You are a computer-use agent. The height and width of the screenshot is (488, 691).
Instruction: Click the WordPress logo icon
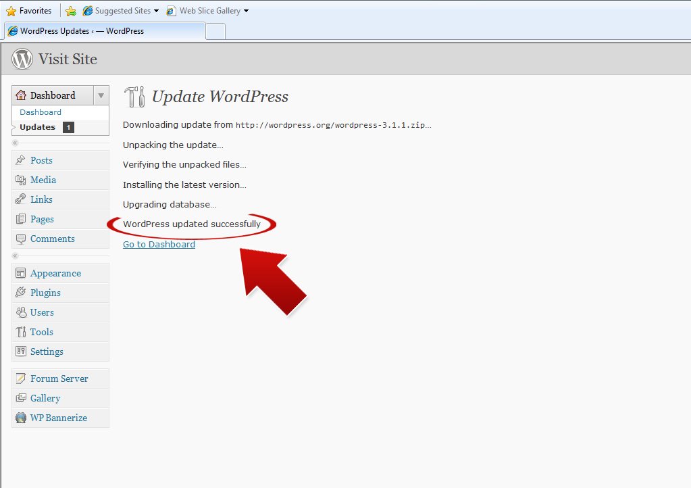click(x=22, y=59)
